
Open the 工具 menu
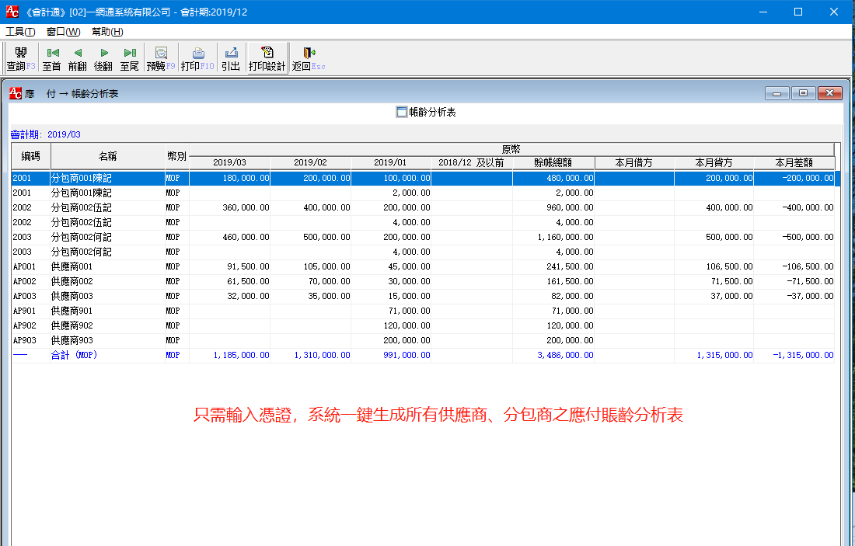20,32
